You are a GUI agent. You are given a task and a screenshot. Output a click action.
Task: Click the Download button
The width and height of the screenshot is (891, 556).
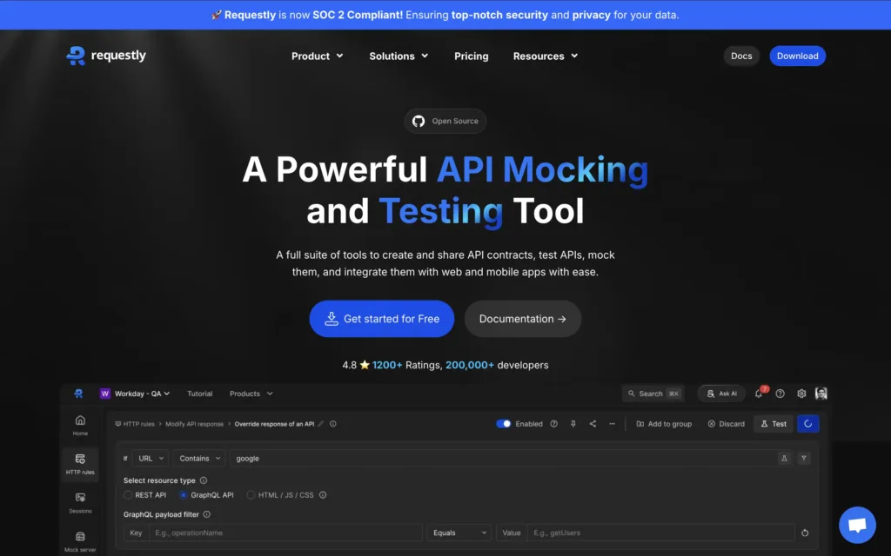pyautogui.click(x=797, y=56)
